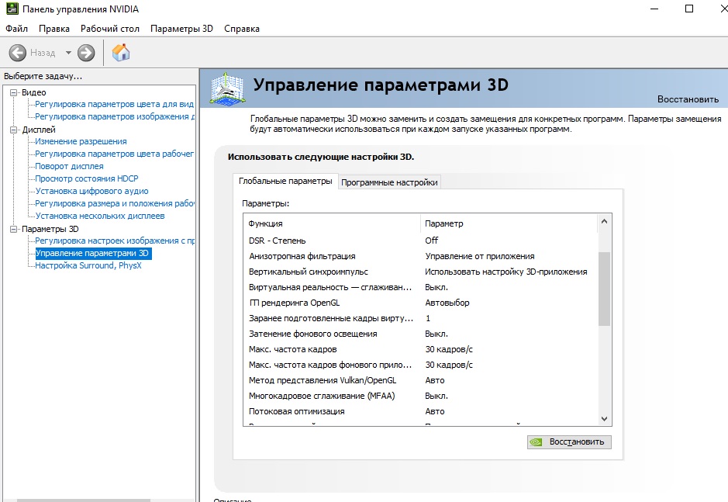This screenshot has height=502, width=728.
Task: Select Управление параметрами 3D tree item
Action: coord(92,253)
